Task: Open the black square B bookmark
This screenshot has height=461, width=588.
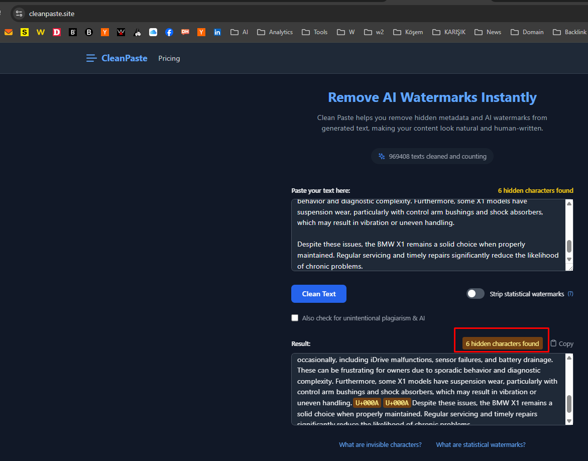Action: point(73,32)
